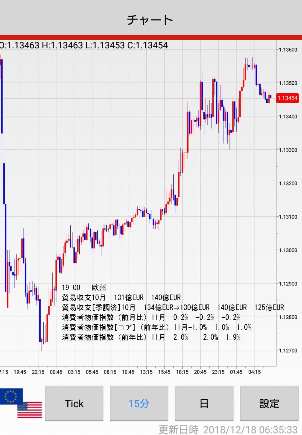Tap the 貿易収支[季調済]10月 indicator line

coord(173,308)
